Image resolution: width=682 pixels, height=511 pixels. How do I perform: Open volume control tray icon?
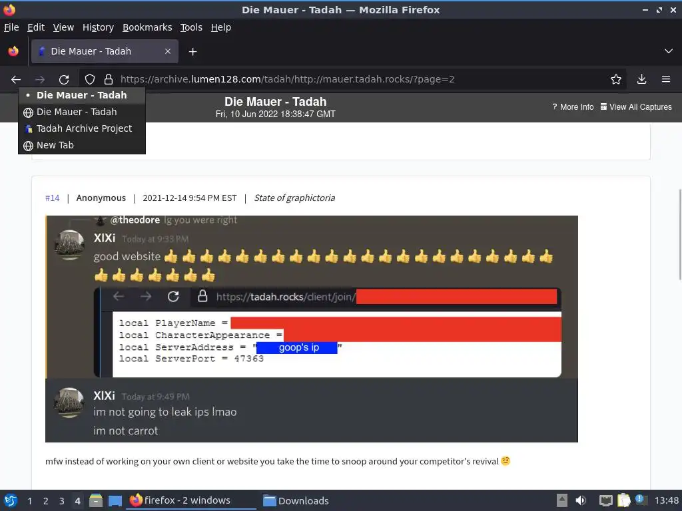pyautogui.click(x=581, y=500)
